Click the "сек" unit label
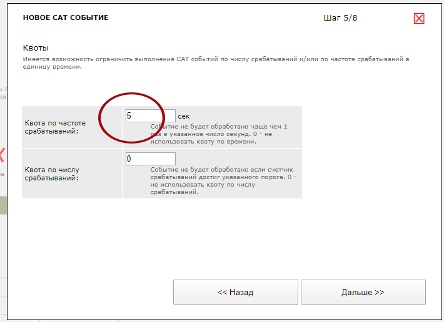This screenshot has width=444, height=322. pos(184,116)
